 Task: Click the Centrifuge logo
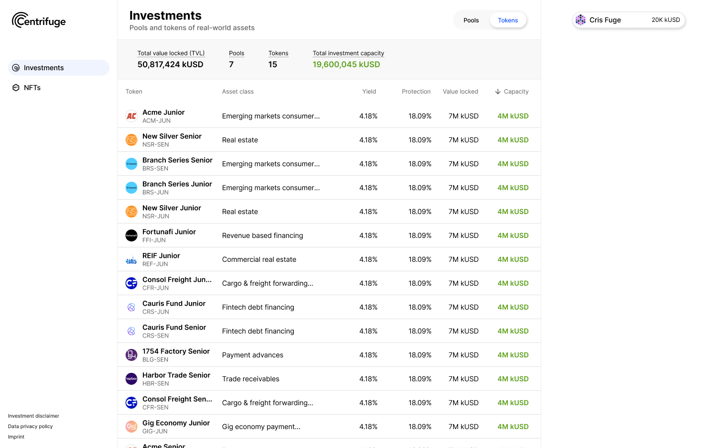[39, 20]
